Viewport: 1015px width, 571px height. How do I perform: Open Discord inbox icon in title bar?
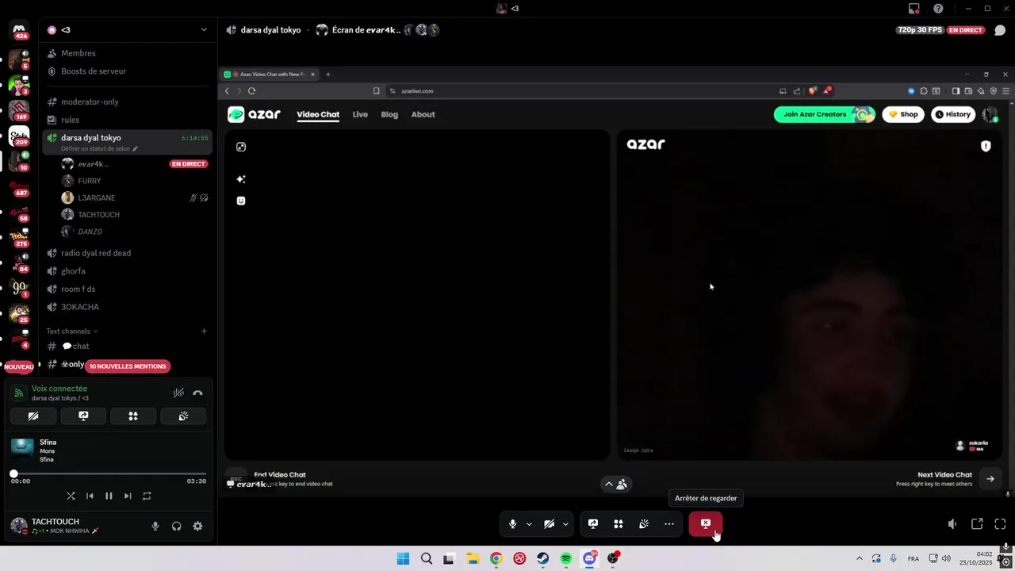click(914, 9)
